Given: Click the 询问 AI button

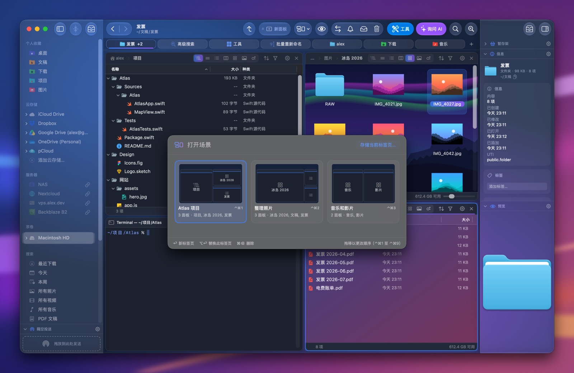Looking at the screenshot, I should pos(431,29).
